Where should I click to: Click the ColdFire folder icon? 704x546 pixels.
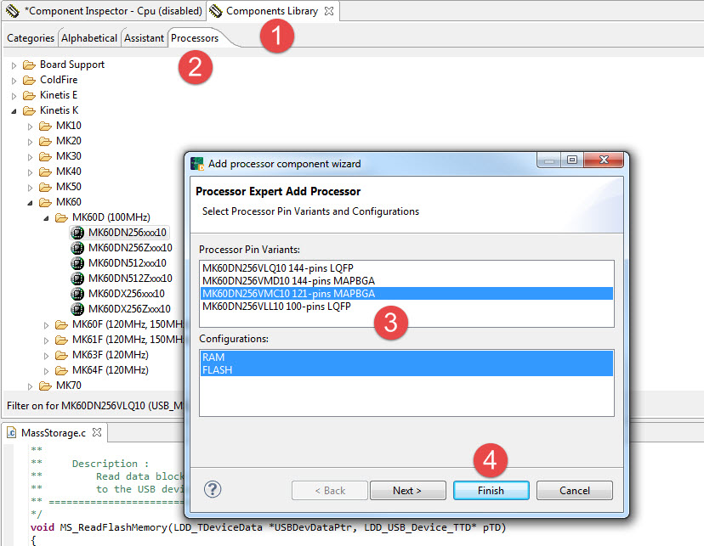[29, 80]
